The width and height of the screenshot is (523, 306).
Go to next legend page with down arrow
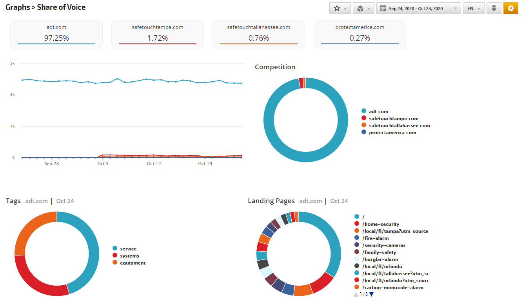372,294
